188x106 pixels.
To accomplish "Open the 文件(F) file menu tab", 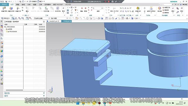I will point(4,4).
